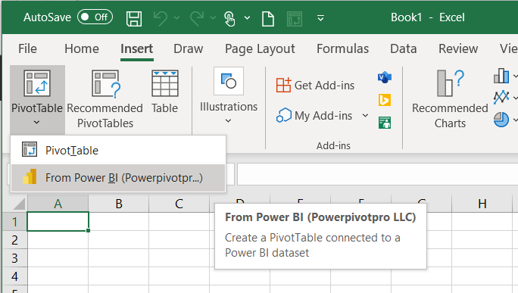Click the Redo arrow icon

tap(197, 18)
